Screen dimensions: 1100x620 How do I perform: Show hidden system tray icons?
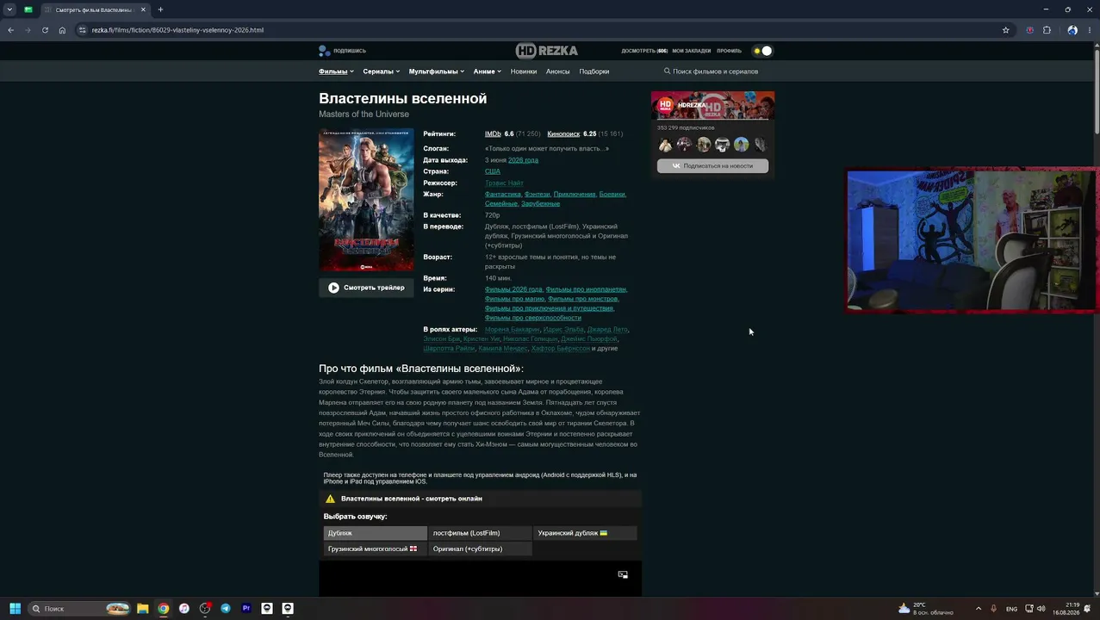pyautogui.click(x=979, y=609)
